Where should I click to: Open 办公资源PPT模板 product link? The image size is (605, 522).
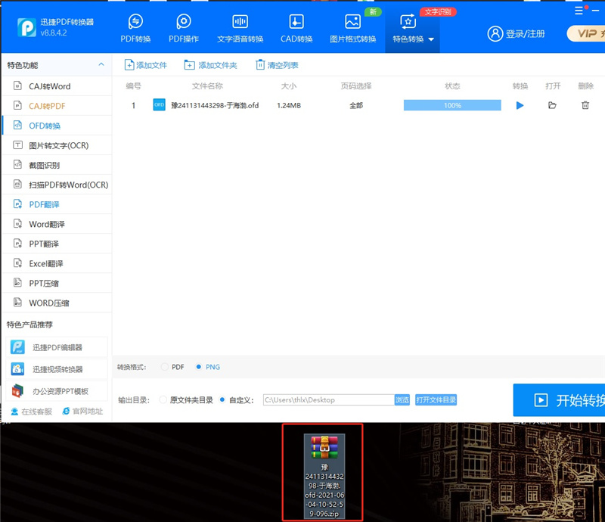[57, 391]
